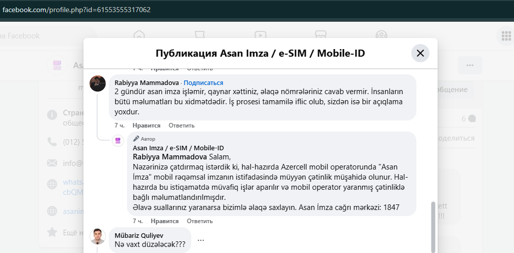Open the Facebook home icon
The image size is (514, 253).
point(139,35)
